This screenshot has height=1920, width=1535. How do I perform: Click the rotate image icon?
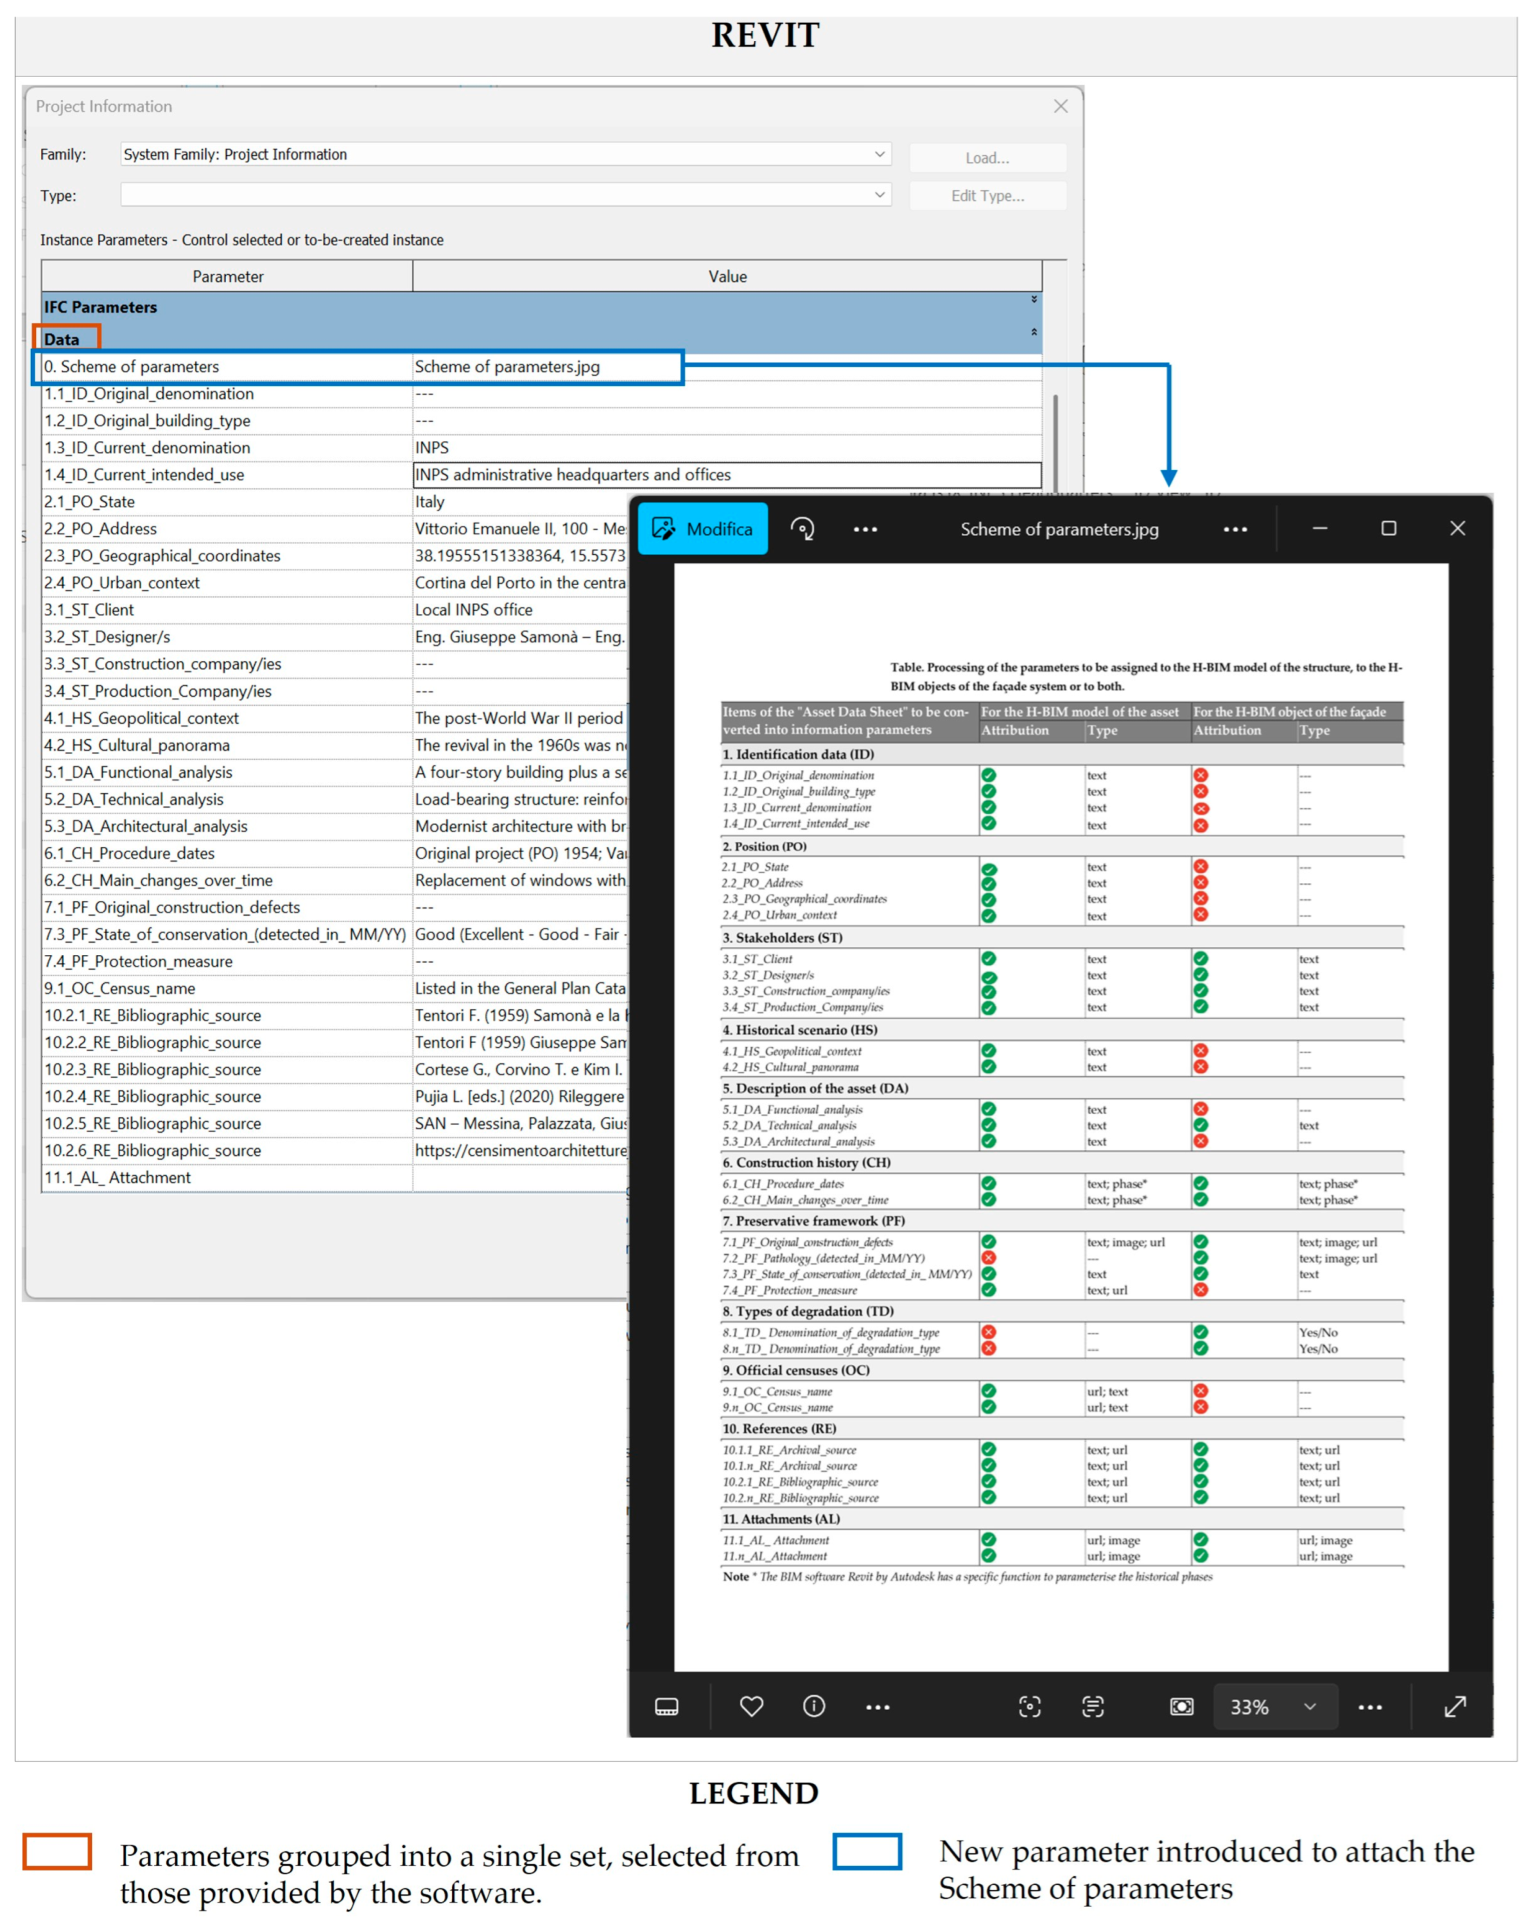(802, 529)
